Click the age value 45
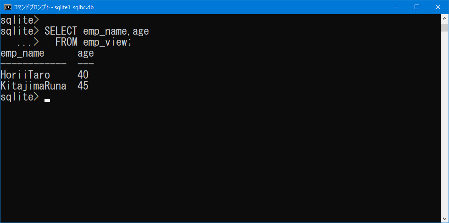449x223 pixels. point(83,86)
